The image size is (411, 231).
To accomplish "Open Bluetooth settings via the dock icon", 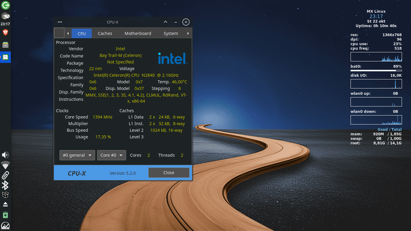I will [5, 185].
